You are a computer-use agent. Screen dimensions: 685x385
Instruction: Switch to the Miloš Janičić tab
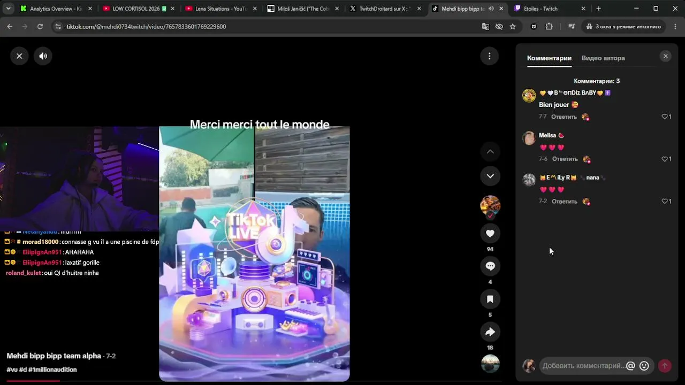point(302,9)
